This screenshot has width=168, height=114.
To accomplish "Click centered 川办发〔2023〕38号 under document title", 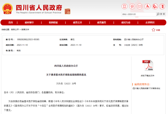I will 66,83.
